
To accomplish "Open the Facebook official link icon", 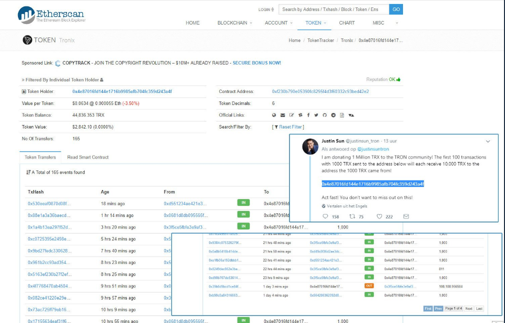I will (x=308, y=115).
